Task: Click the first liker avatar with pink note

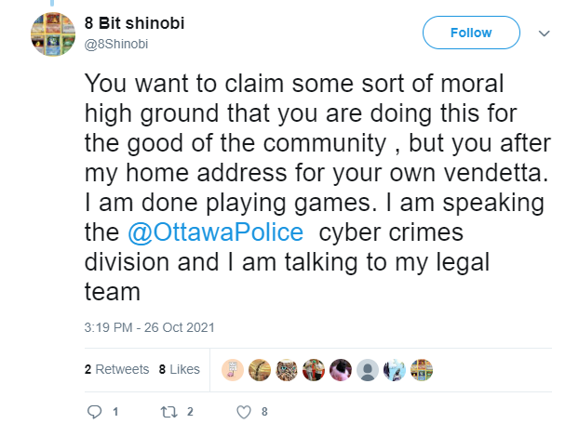Action: point(233,370)
